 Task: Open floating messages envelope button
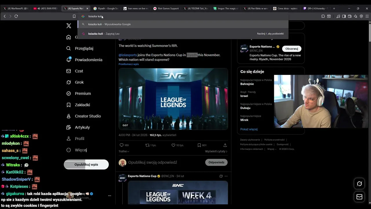point(359,197)
